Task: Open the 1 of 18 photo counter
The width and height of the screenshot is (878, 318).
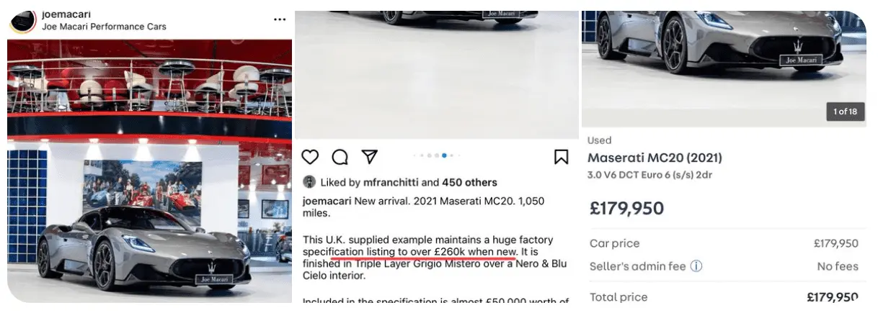Action: coord(845,112)
